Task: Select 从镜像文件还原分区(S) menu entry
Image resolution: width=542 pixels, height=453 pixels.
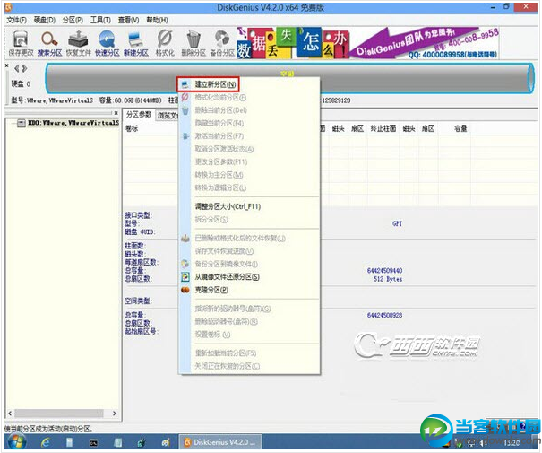Action: [x=227, y=277]
